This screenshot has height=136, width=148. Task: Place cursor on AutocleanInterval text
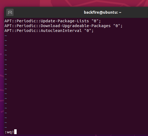pyautogui.click(x=61, y=31)
